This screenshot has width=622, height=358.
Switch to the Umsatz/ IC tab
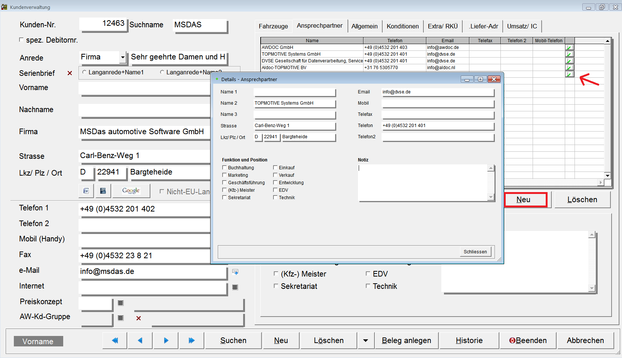click(522, 26)
